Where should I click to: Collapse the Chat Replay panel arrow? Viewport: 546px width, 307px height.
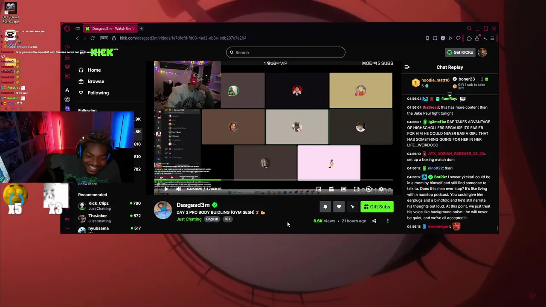tap(407, 67)
